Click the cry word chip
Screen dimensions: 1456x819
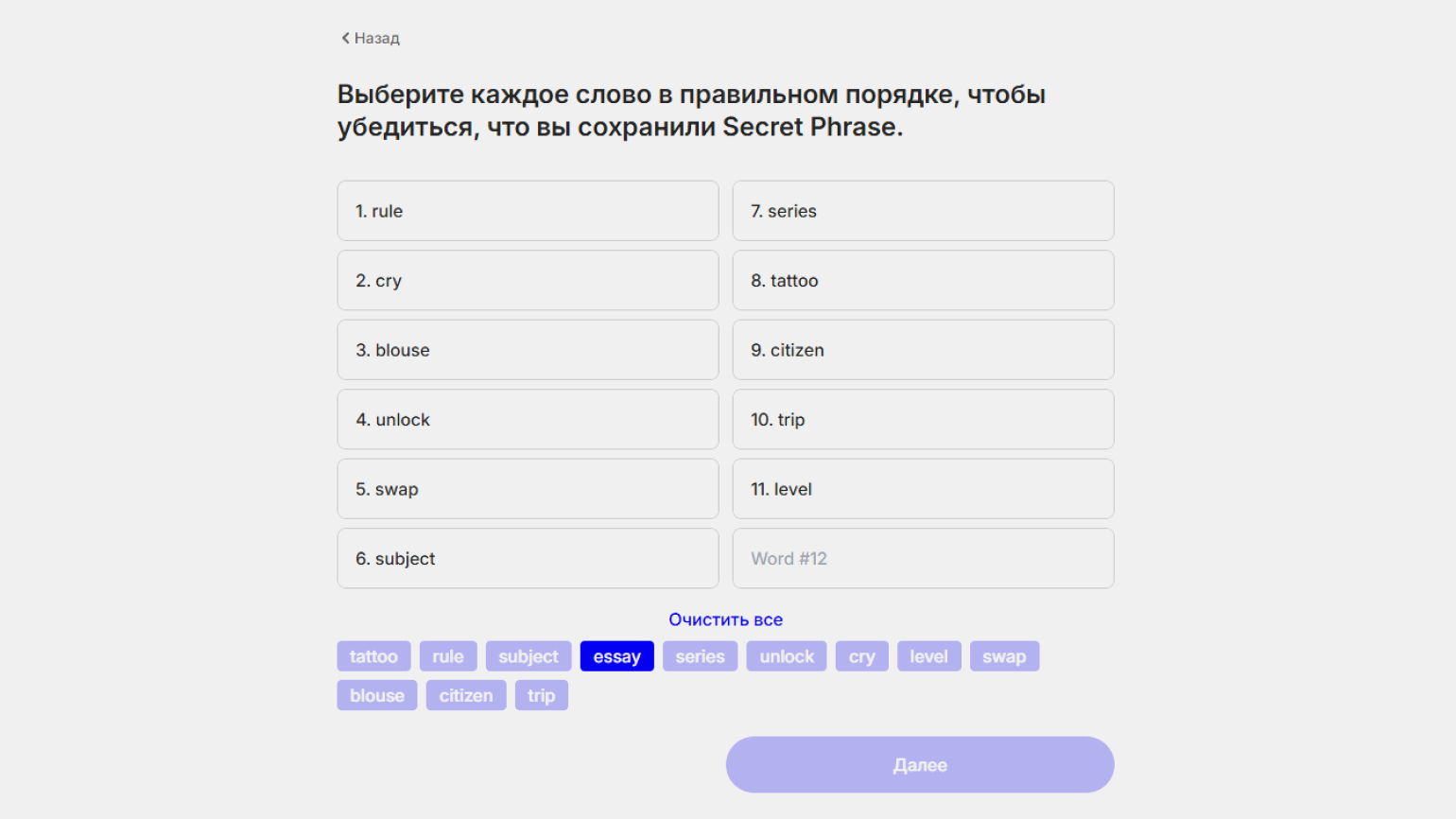(x=861, y=656)
